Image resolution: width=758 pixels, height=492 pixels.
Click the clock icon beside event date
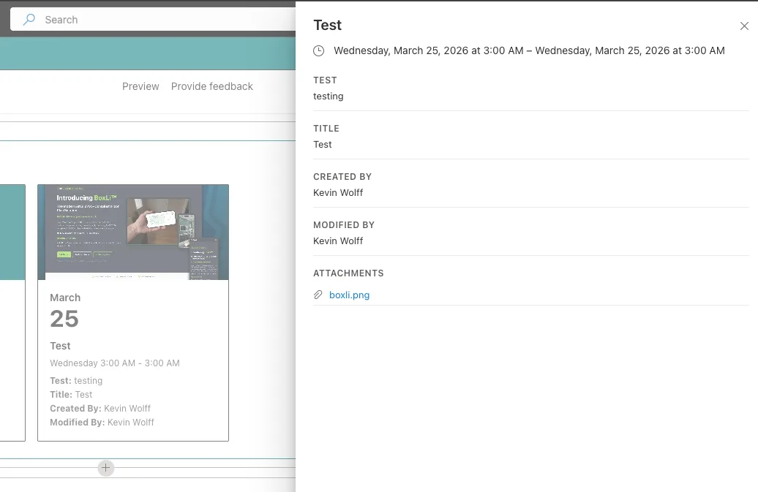click(318, 50)
